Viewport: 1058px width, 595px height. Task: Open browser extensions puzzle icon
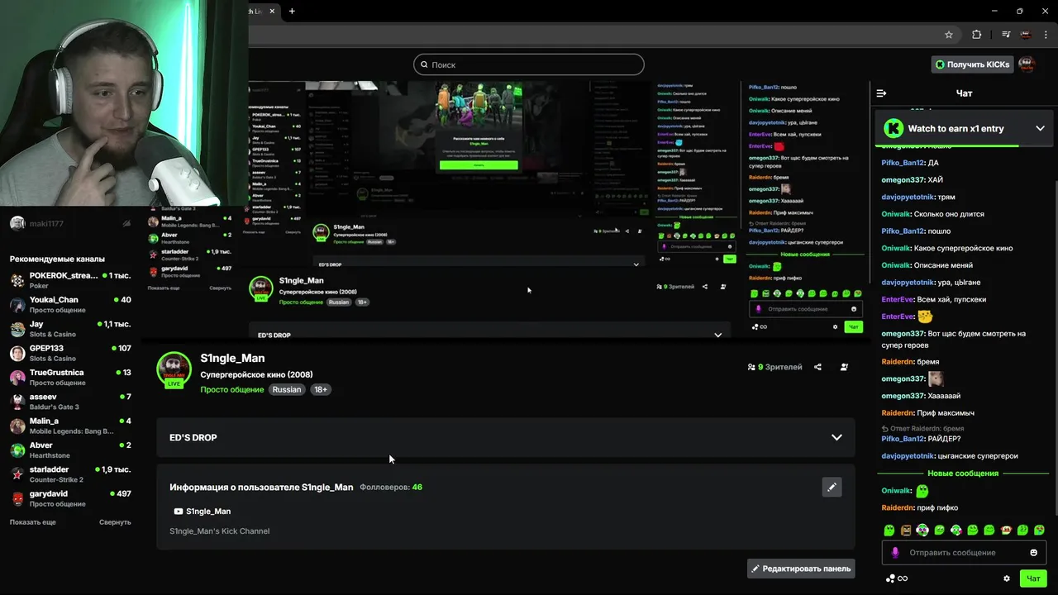pos(977,35)
